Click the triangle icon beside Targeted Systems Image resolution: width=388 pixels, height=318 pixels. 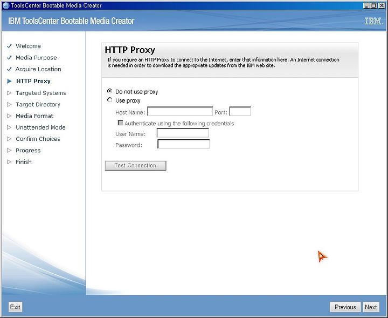pos(9,93)
